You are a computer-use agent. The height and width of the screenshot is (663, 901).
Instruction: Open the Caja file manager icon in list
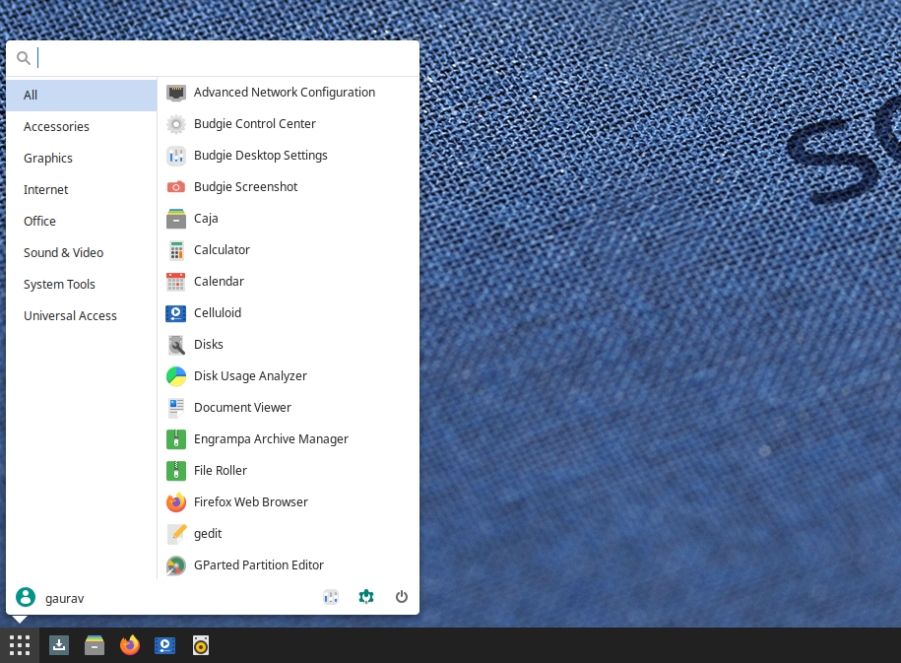[x=176, y=219]
